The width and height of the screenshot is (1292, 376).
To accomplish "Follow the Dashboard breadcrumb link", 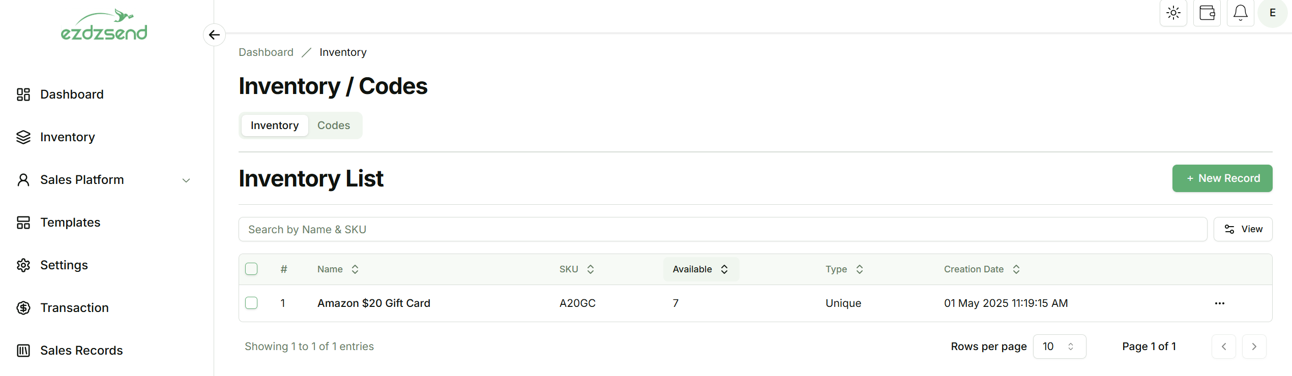I will coord(266,52).
